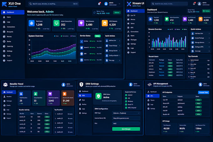Click Configure Reseller chevron in XUI One
213x142 pixels.
coord(120,55)
